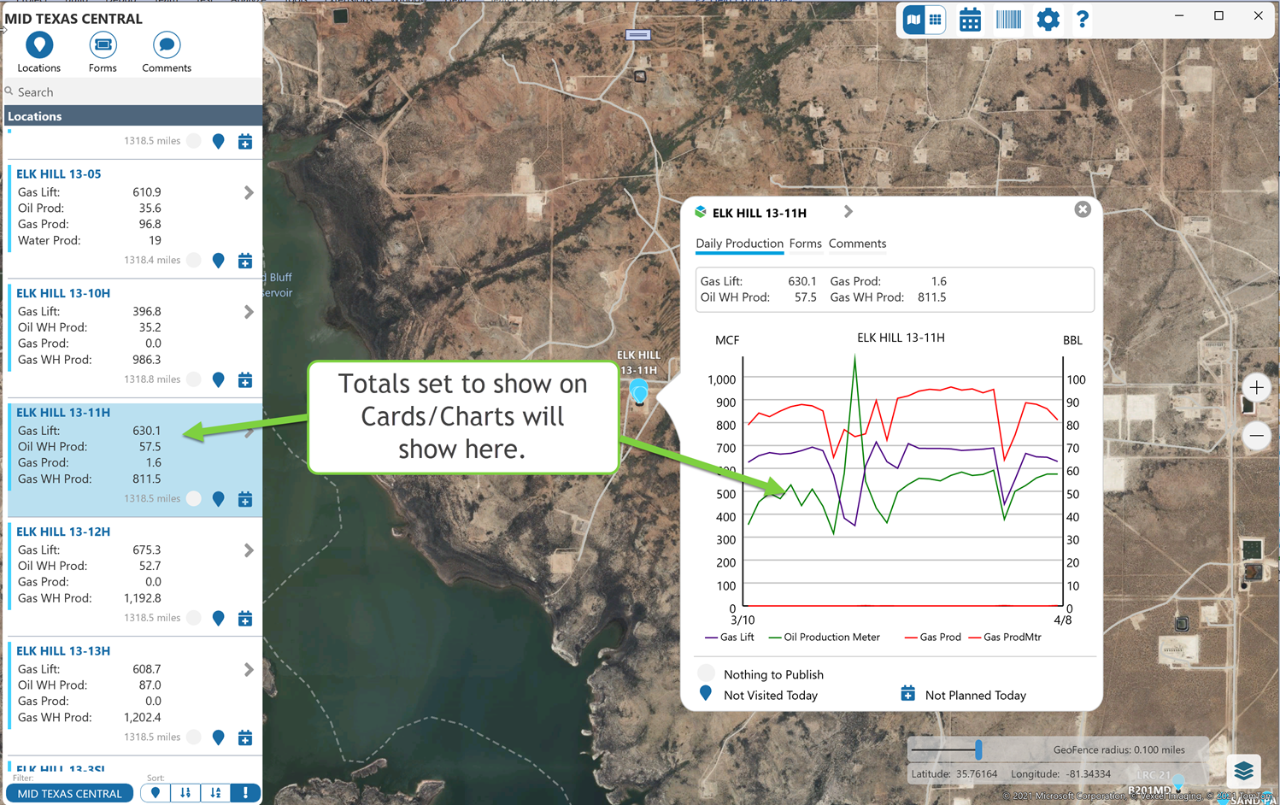The width and height of the screenshot is (1280, 805).
Task: Switch to Forms tab in popup
Action: (805, 244)
